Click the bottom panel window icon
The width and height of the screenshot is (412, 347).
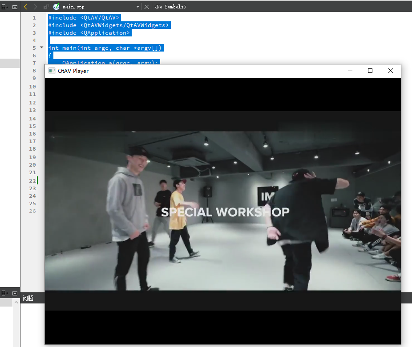[15, 293]
